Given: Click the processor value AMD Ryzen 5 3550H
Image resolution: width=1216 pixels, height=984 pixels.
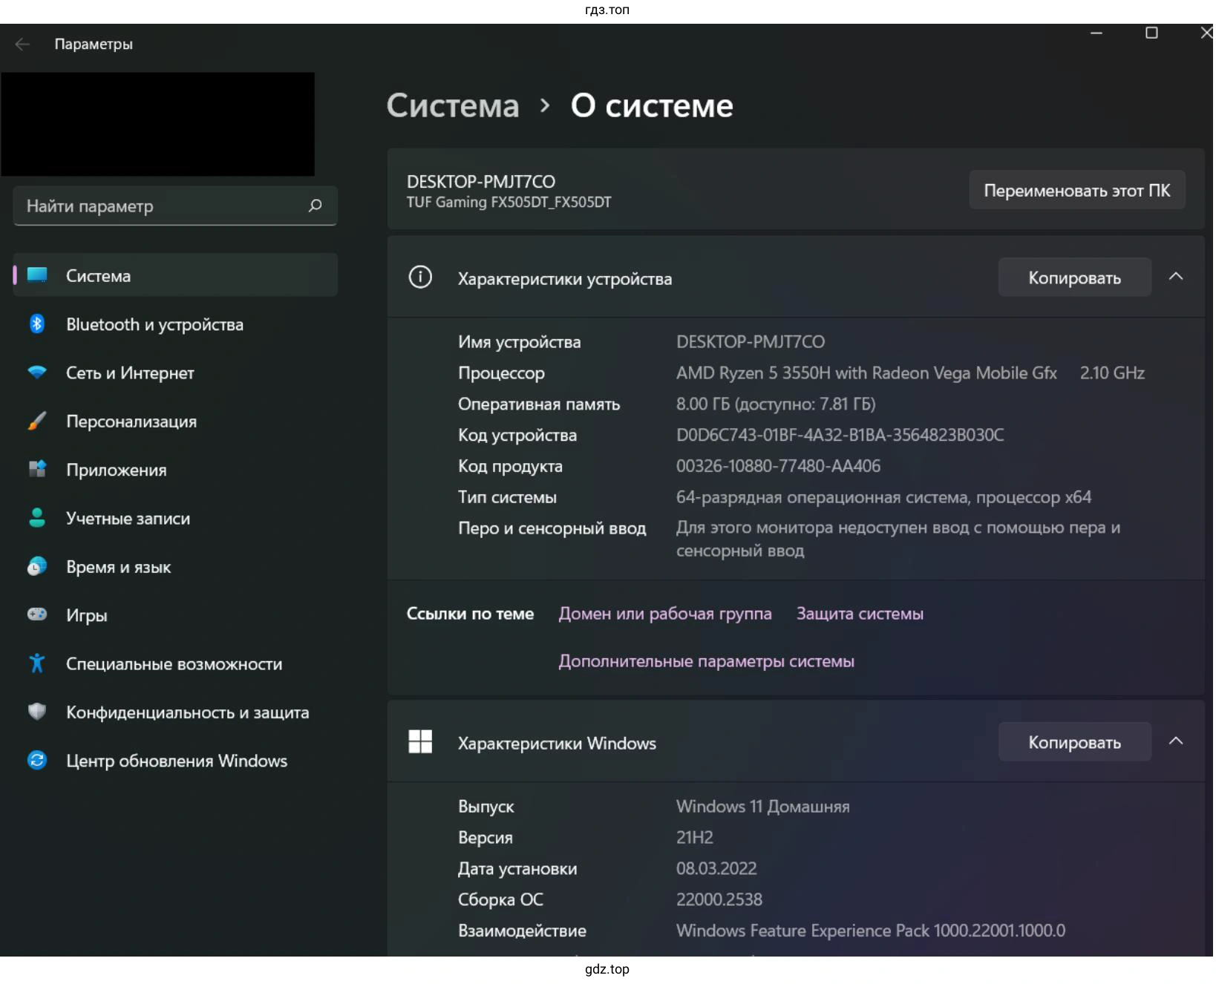Looking at the screenshot, I should [866, 373].
